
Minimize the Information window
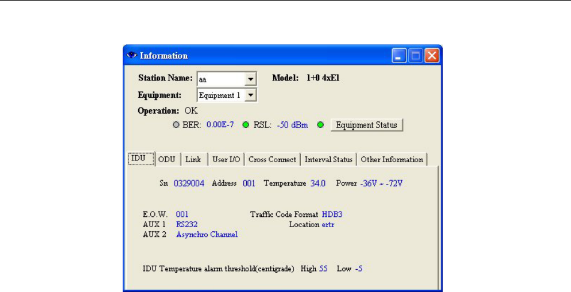(399, 56)
